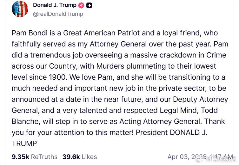Open the flag-painted profile avatar
Screen dimensions: 239x165
pyautogui.click(x=20, y=9)
